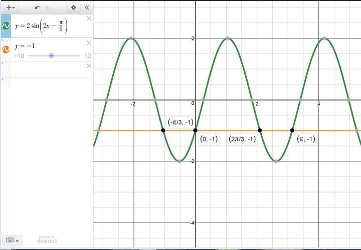Toggle visibility of orange y = -1 line
Screen dimensions: 361x250
(6, 49)
